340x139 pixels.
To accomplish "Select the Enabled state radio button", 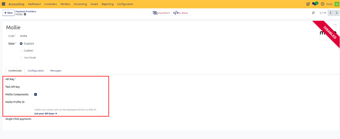I will (21, 51).
